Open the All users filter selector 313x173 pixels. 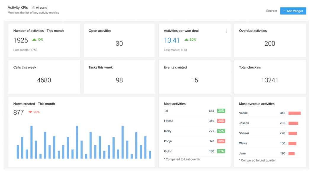pos(39,7)
